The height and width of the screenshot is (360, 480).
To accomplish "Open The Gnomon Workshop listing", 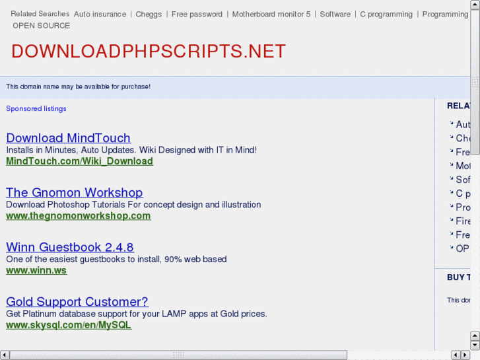I will 74,193.
